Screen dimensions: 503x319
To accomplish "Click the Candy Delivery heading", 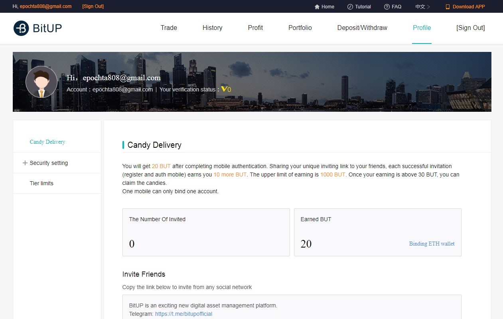I will pyautogui.click(x=154, y=145).
